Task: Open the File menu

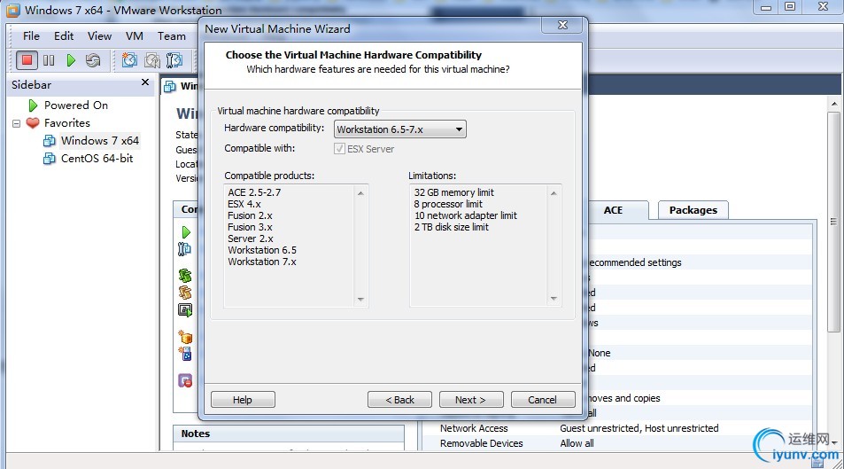Action: [x=31, y=36]
